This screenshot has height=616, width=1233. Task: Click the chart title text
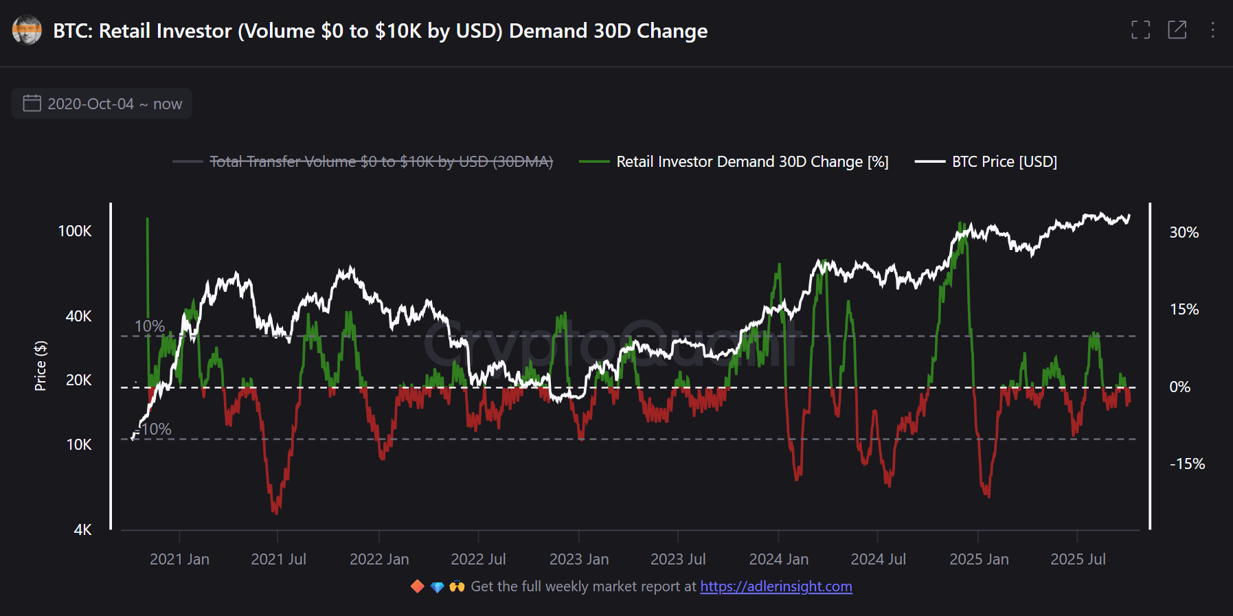[x=380, y=31]
